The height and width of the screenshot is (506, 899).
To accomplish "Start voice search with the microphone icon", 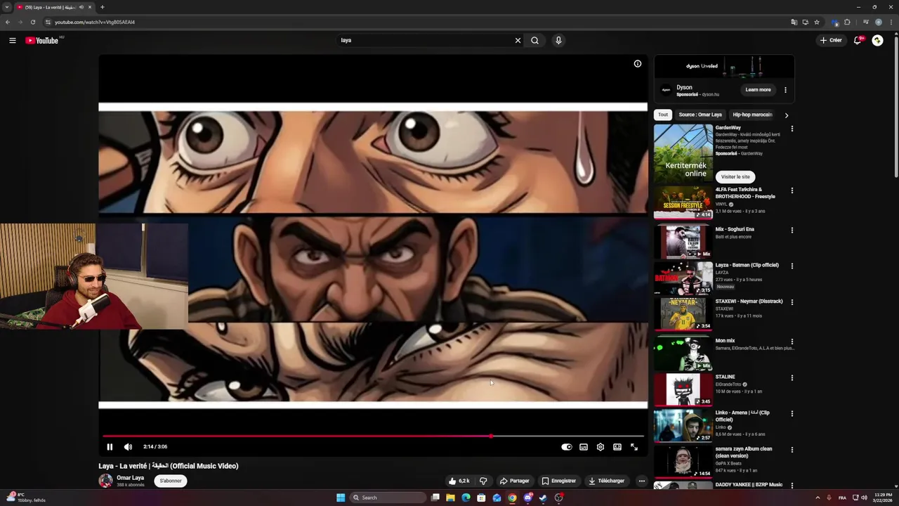I will click(558, 40).
